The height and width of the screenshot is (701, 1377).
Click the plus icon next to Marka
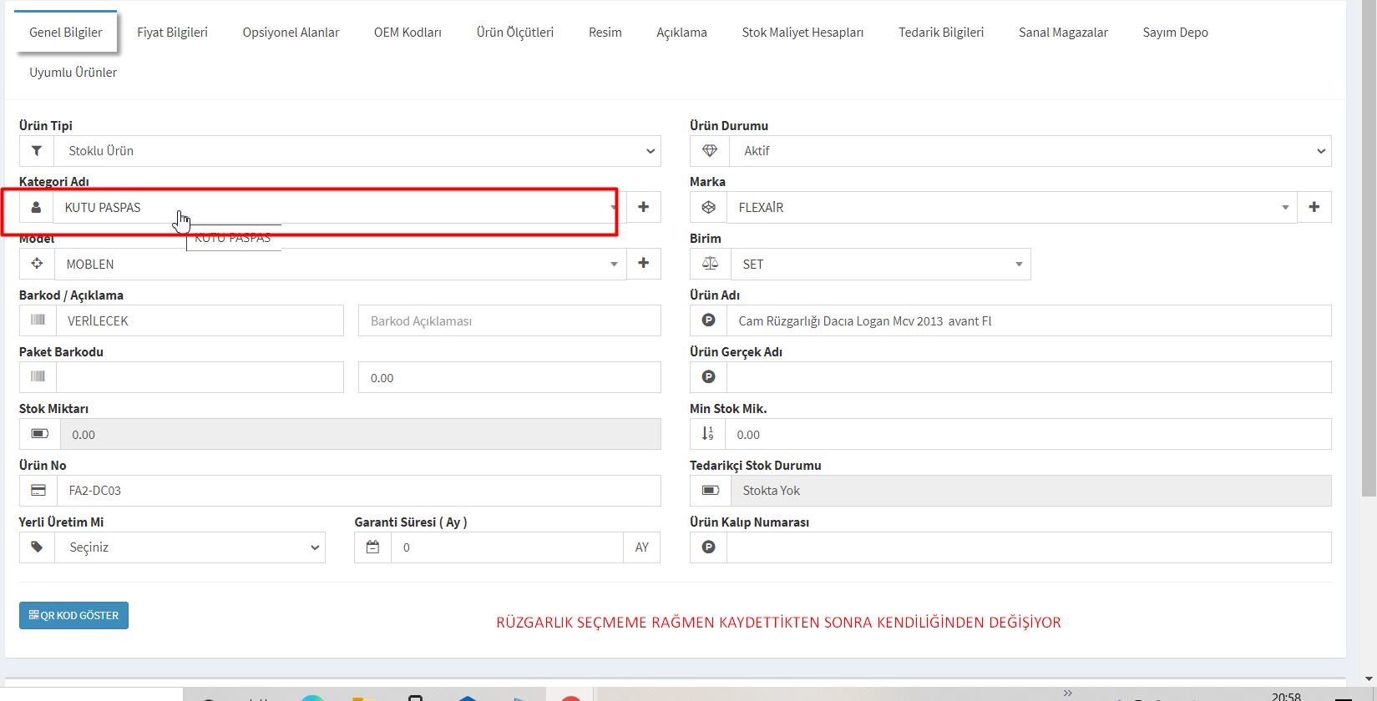(x=1314, y=207)
